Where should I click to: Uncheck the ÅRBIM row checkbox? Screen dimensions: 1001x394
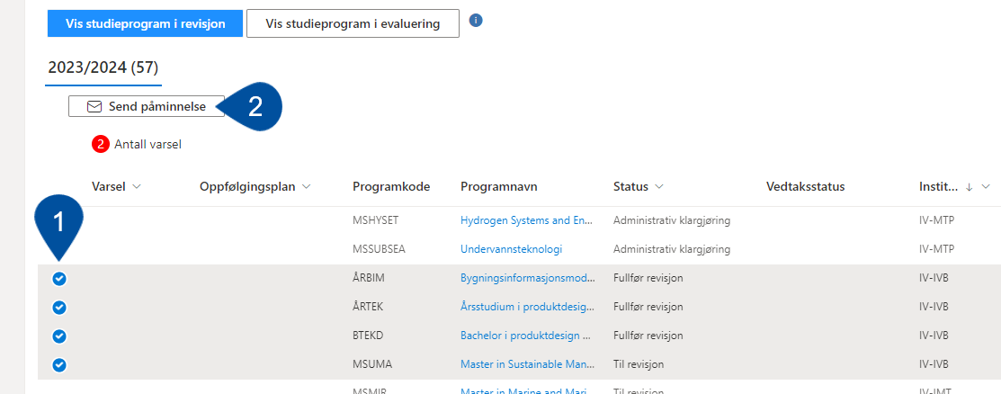pos(59,279)
